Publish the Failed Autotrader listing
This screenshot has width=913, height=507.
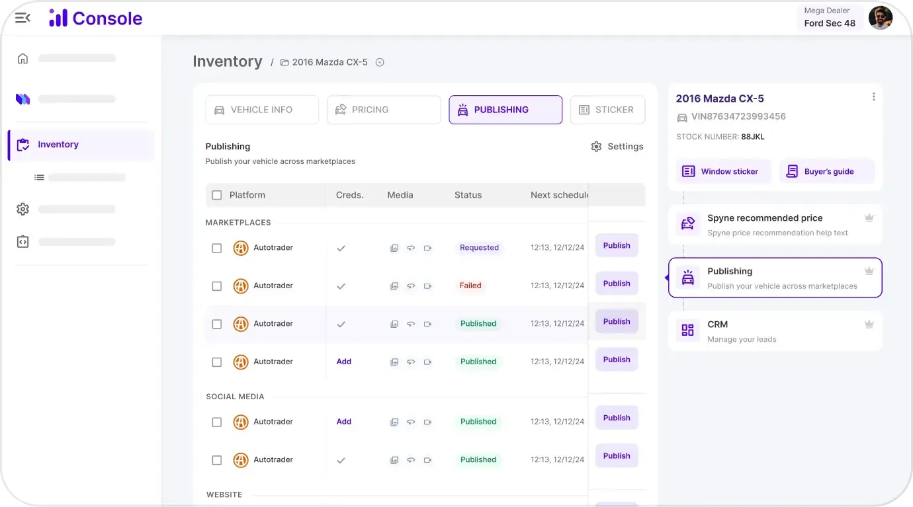[x=616, y=283]
